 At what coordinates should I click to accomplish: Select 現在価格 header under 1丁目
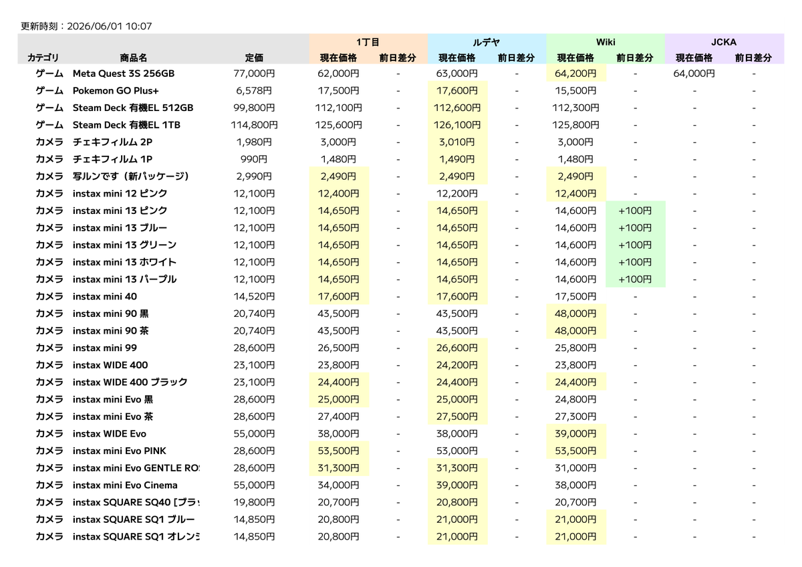pos(338,58)
